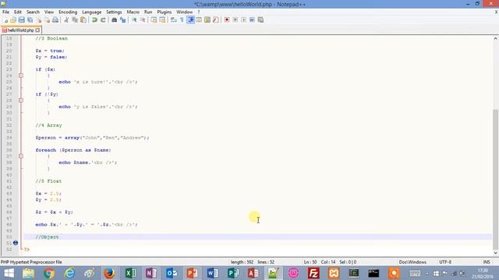Open Find with the binoculars icon
This screenshot has height=280, width=499.
115,20
